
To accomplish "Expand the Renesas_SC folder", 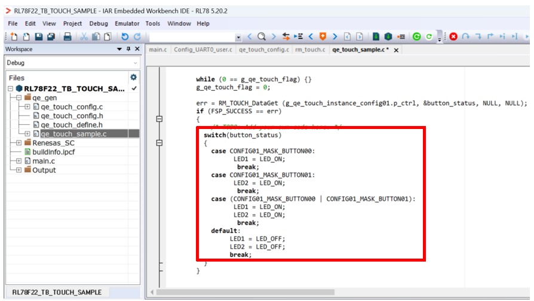I will click(x=19, y=143).
